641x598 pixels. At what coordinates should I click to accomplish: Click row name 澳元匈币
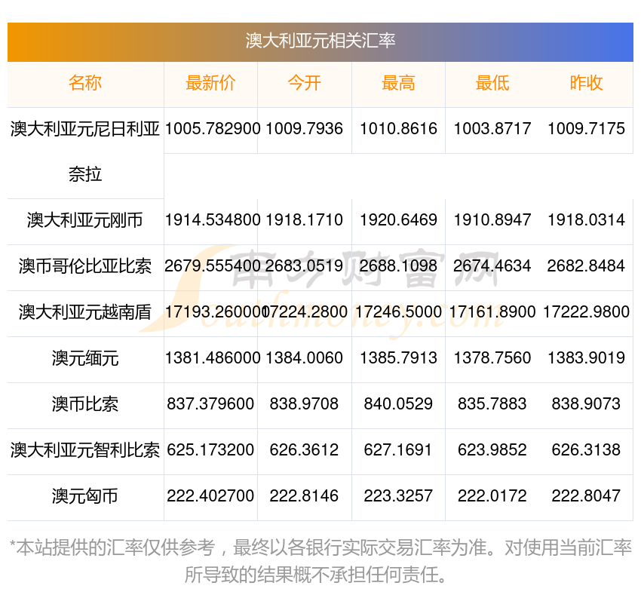[85, 495]
